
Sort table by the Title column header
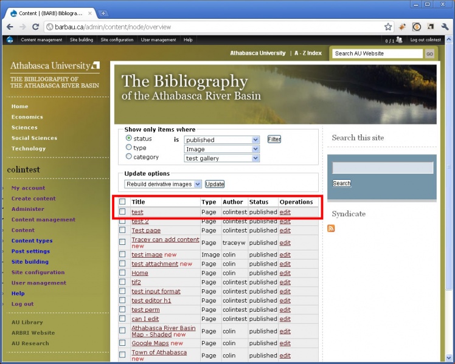coord(138,202)
